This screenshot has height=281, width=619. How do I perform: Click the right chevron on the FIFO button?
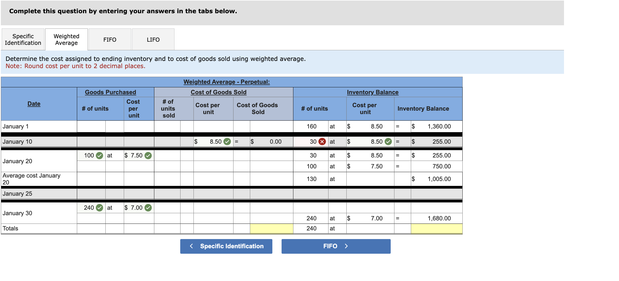(x=346, y=246)
